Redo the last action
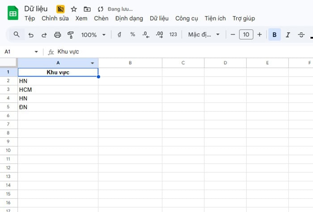313x212 pixels. (44, 35)
